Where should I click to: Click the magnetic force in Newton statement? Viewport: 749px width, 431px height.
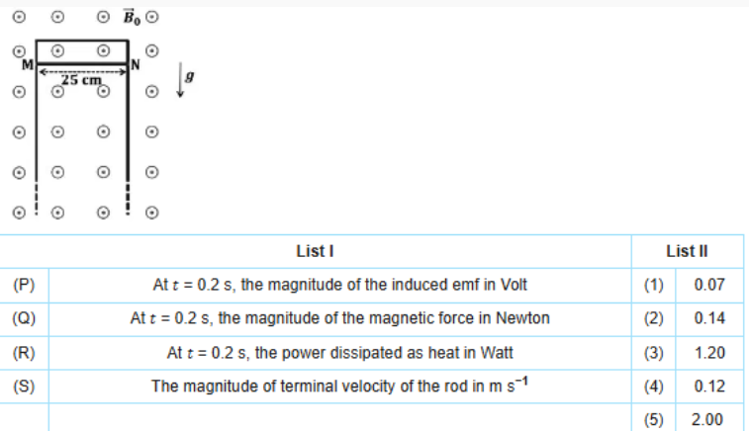339,318
